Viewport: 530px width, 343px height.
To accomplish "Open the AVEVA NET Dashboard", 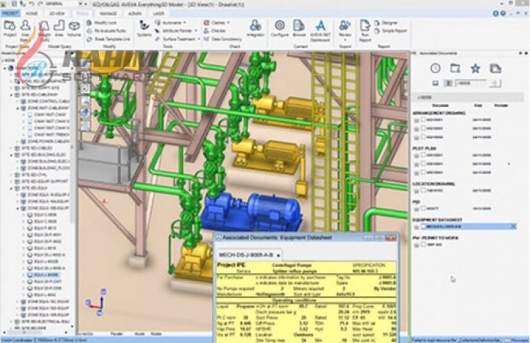I will [x=319, y=30].
